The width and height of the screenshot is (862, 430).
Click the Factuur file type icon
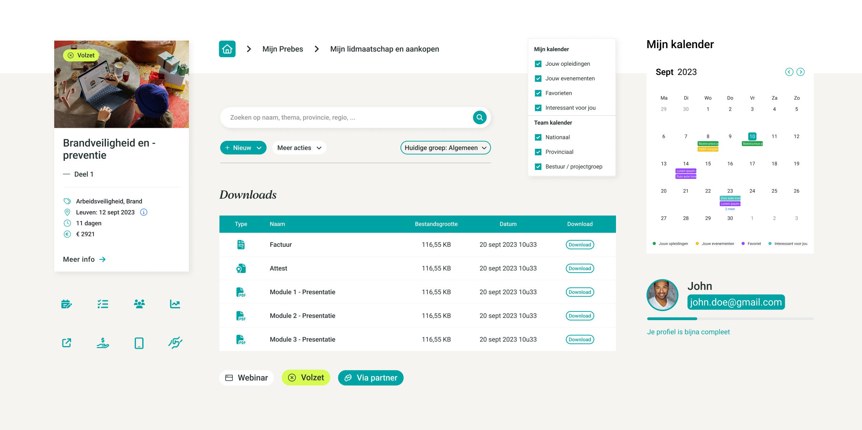pos(241,245)
